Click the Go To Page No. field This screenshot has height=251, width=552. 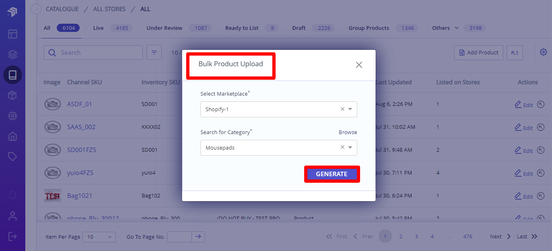180,237
